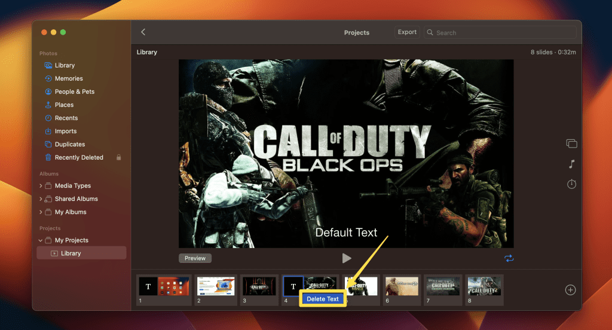Open the music note panel
The image size is (612, 330).
pyautogui.click(x=571, y=164)
